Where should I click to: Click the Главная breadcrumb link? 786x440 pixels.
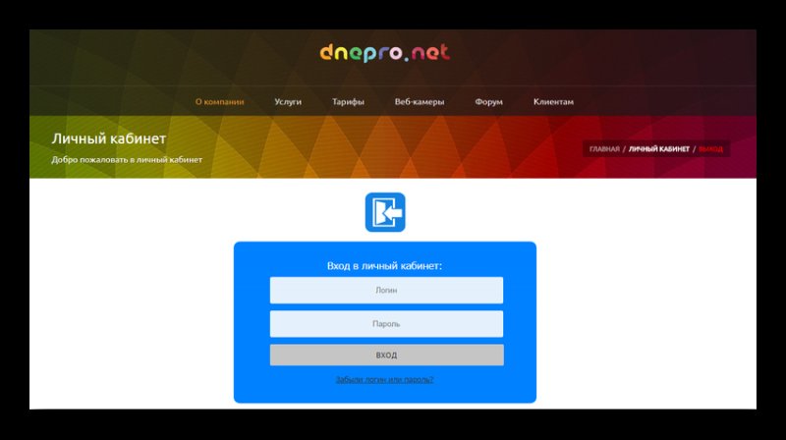(x=604, y=149)
